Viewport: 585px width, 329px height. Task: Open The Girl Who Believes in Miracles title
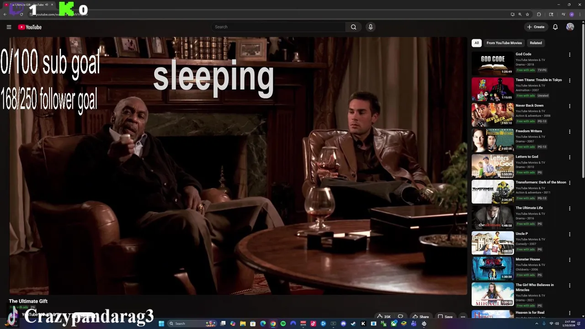[x=535, y=287]
